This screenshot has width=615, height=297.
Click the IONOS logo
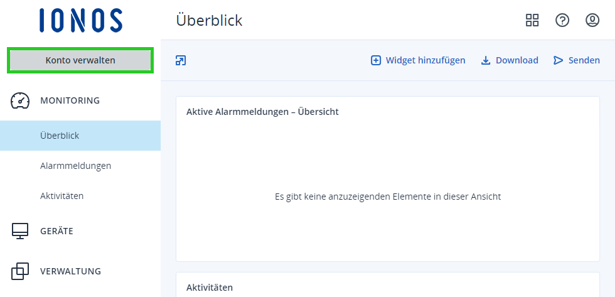point(80,20)
